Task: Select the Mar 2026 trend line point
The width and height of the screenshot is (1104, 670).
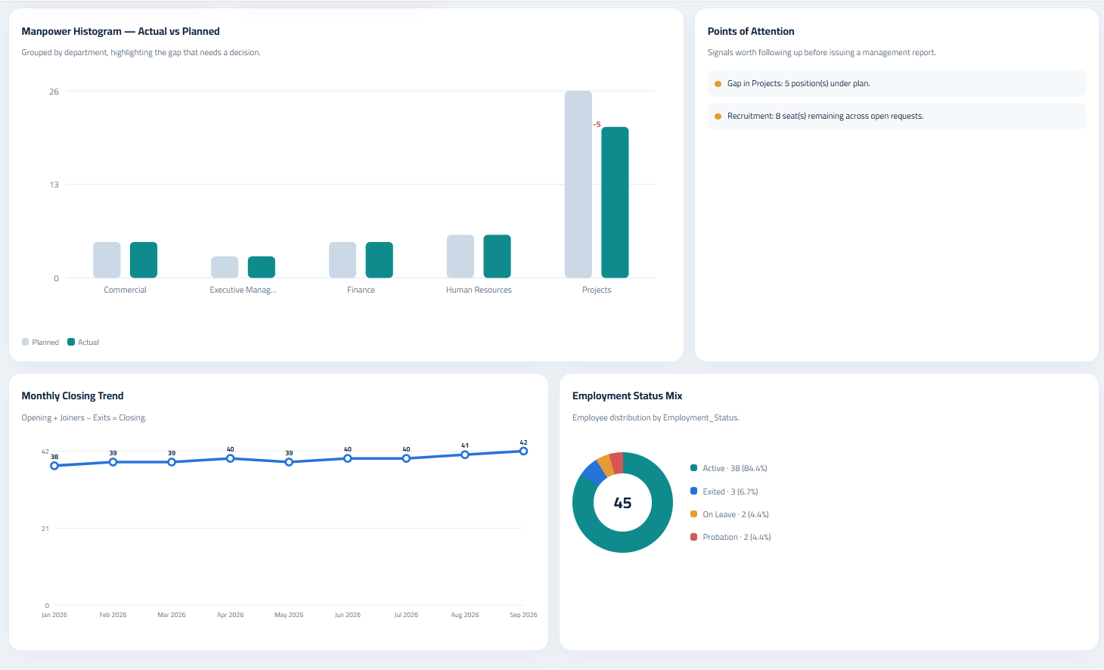Action: point(172,462)
